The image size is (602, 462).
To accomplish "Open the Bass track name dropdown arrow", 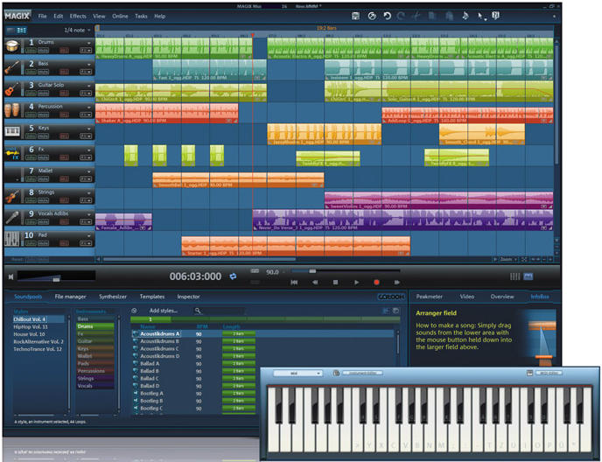I will pyautogui.click(x=89, y=65).
